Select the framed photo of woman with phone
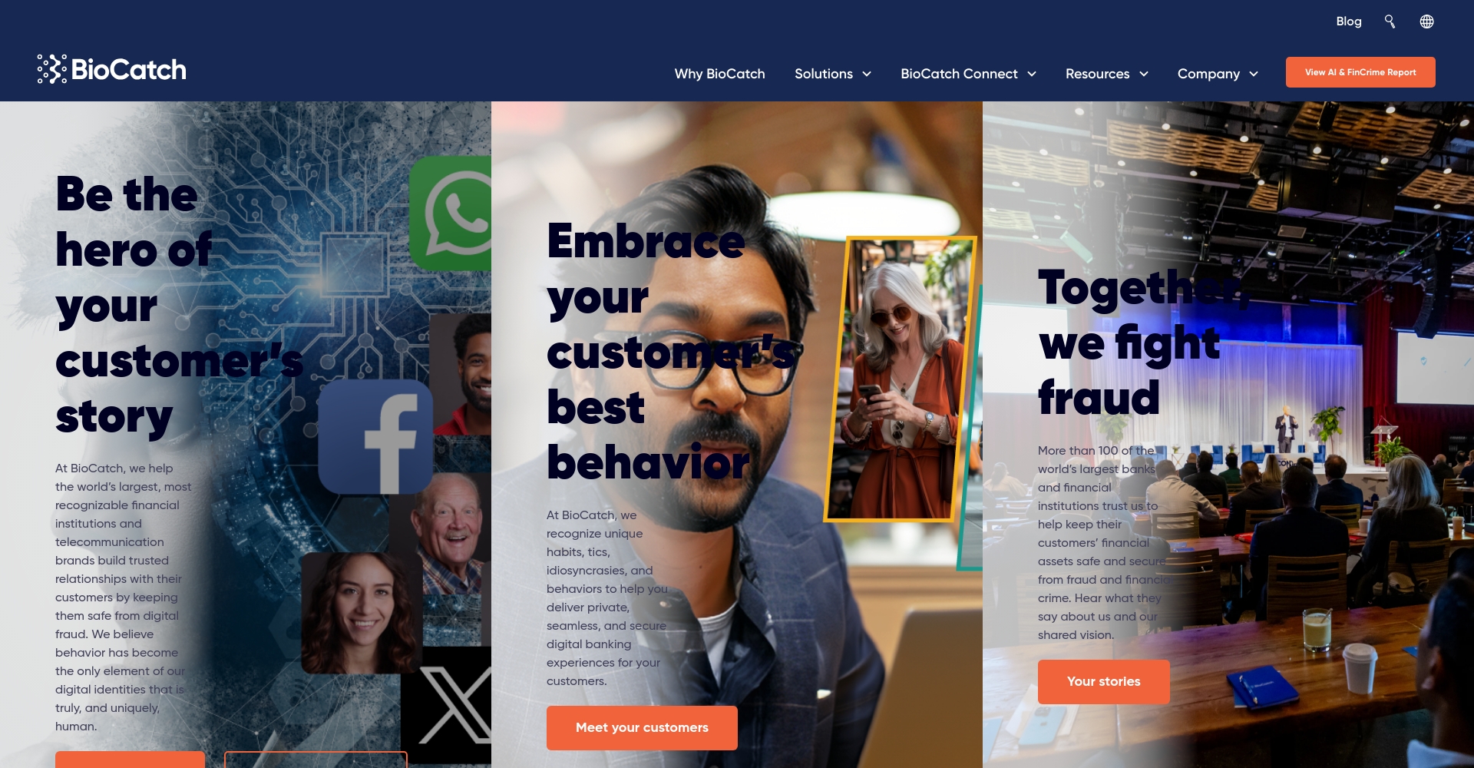1474x768 pixels. coord(900,379)
